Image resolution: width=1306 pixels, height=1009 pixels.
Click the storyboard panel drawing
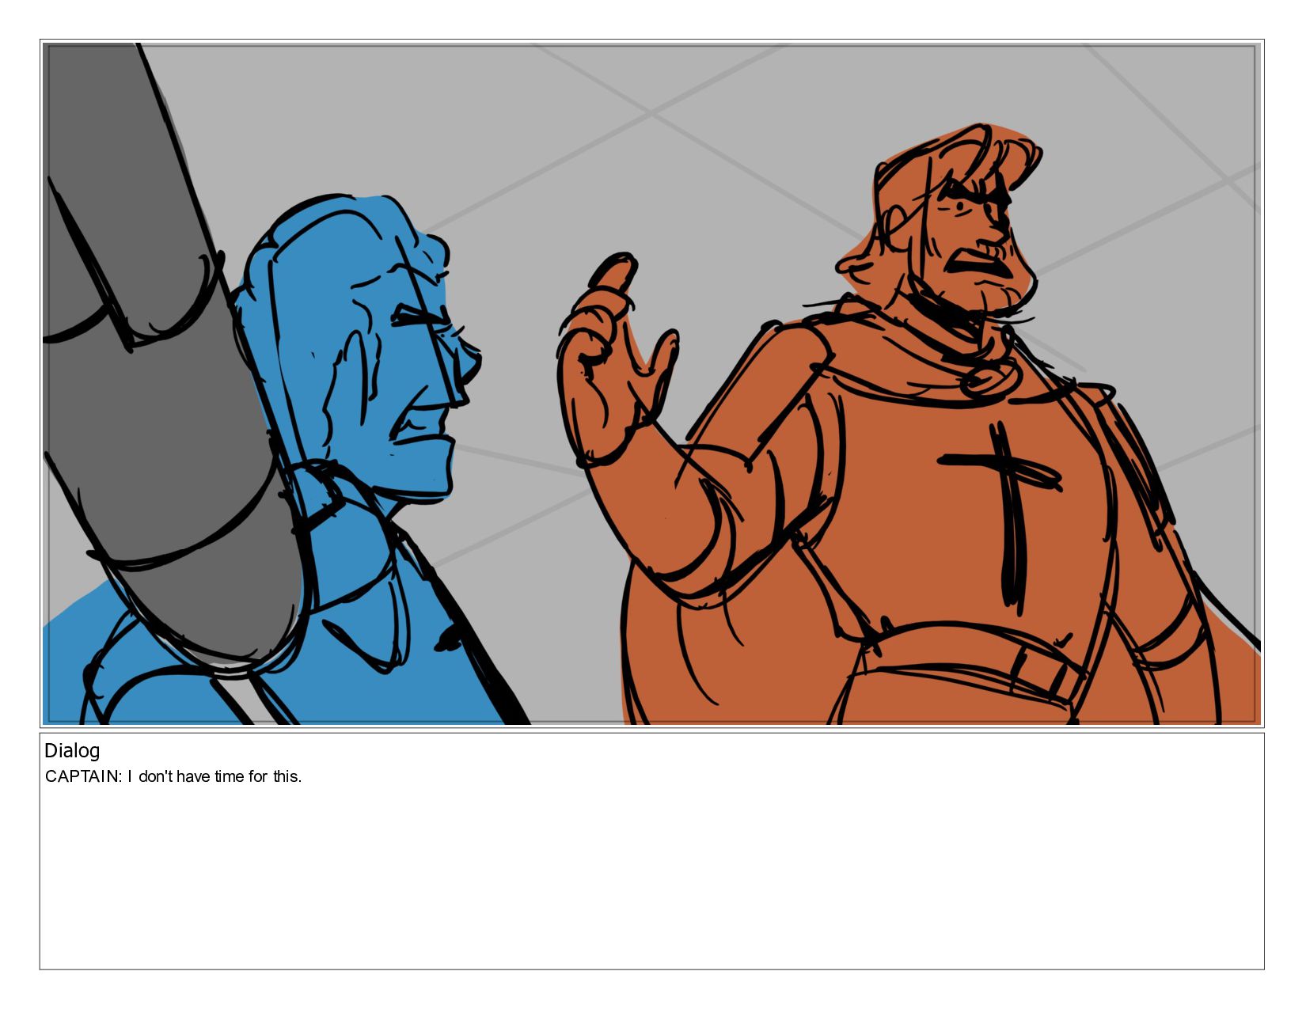click(x=651, y=384)
